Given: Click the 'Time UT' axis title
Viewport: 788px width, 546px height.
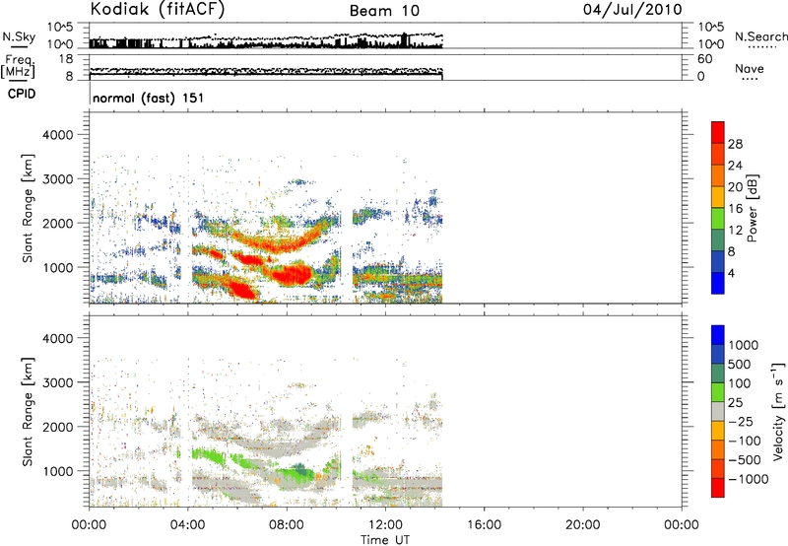Looking at the screenshot, I should coord(385,540).
